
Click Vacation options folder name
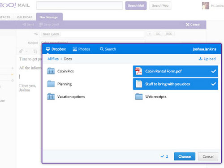click(x=71, y=97)
